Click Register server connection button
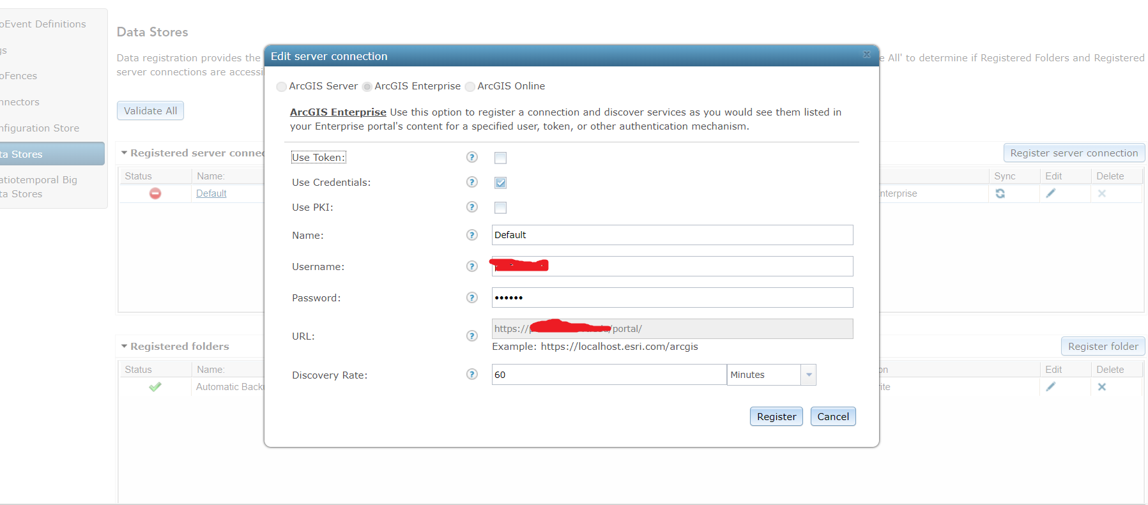The image size is (1148, 505). [x=1074, y=153]
